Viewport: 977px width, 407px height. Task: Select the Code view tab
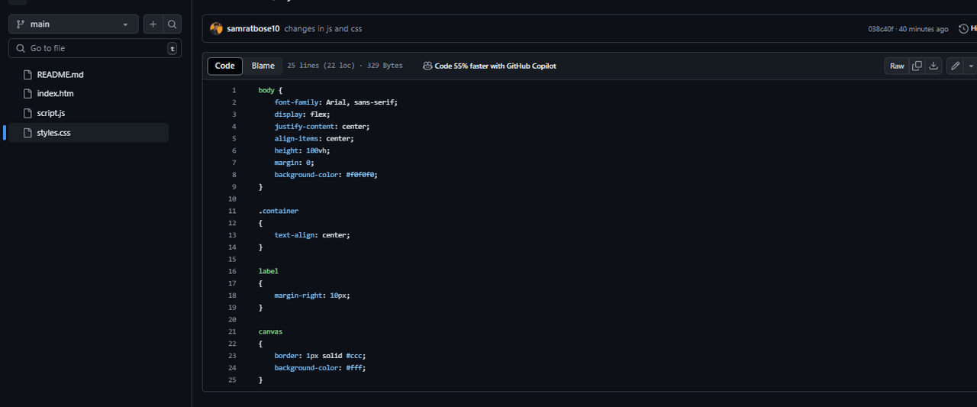(224, 66)
